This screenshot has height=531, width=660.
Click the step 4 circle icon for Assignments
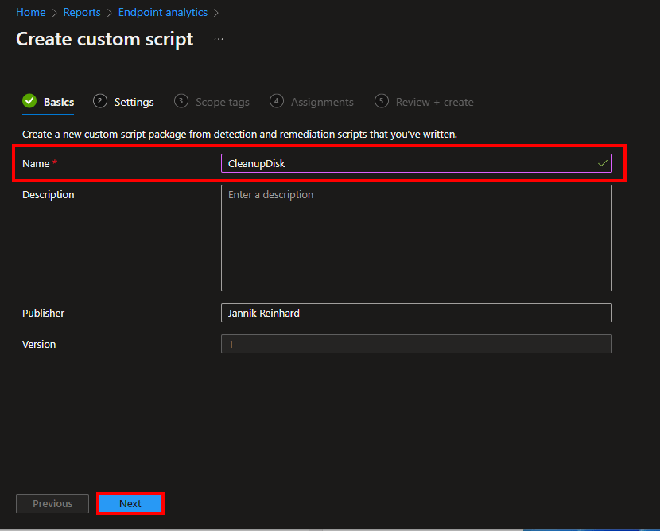pyautogui.click(x=277, y=101)
